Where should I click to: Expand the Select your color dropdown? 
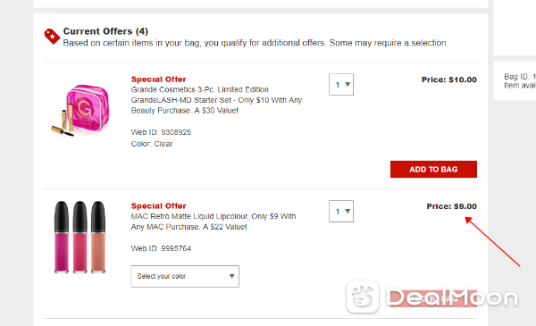click(185, 276)
